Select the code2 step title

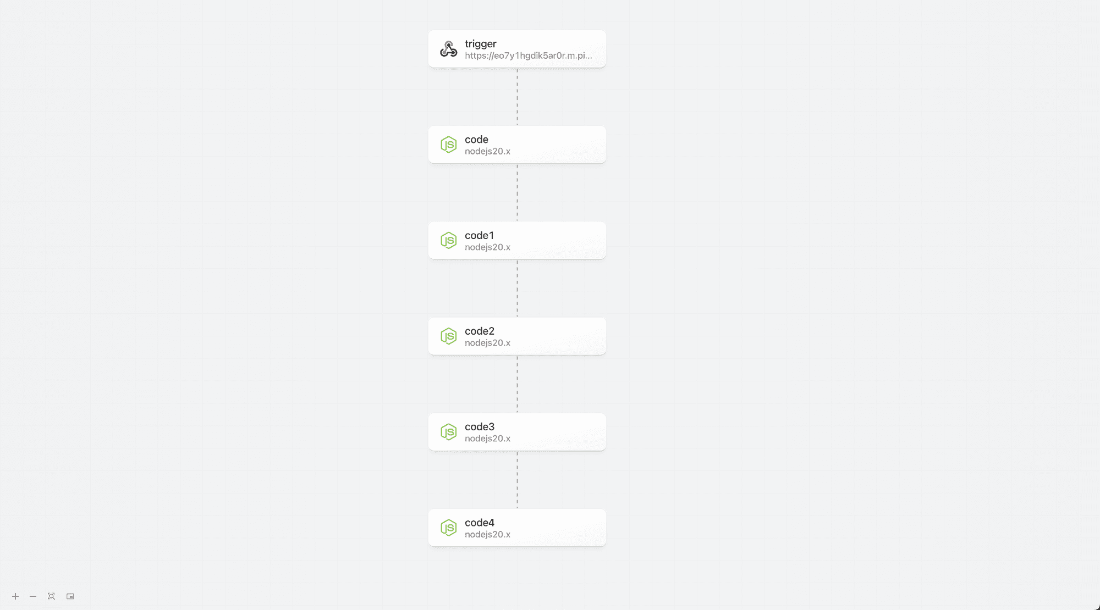[480, 331]
